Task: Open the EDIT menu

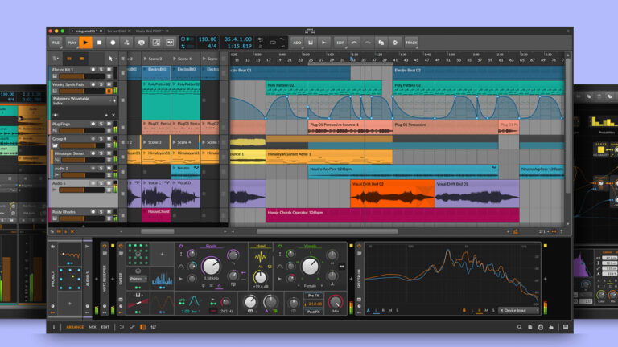Action: coord(340,43)
